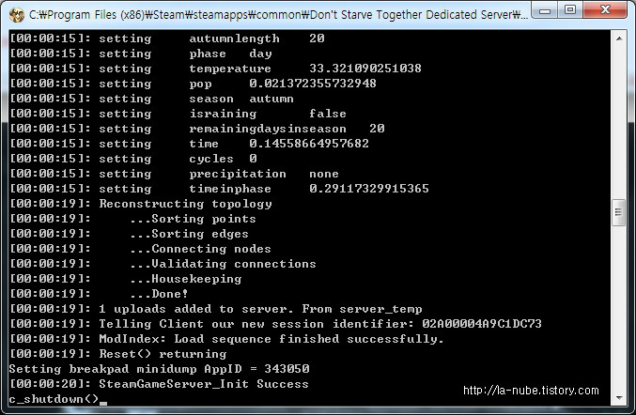The height and width of the screenshot is (415, 636).
Task: Minimize the dedicated server console window
Action: coord(545,9)
